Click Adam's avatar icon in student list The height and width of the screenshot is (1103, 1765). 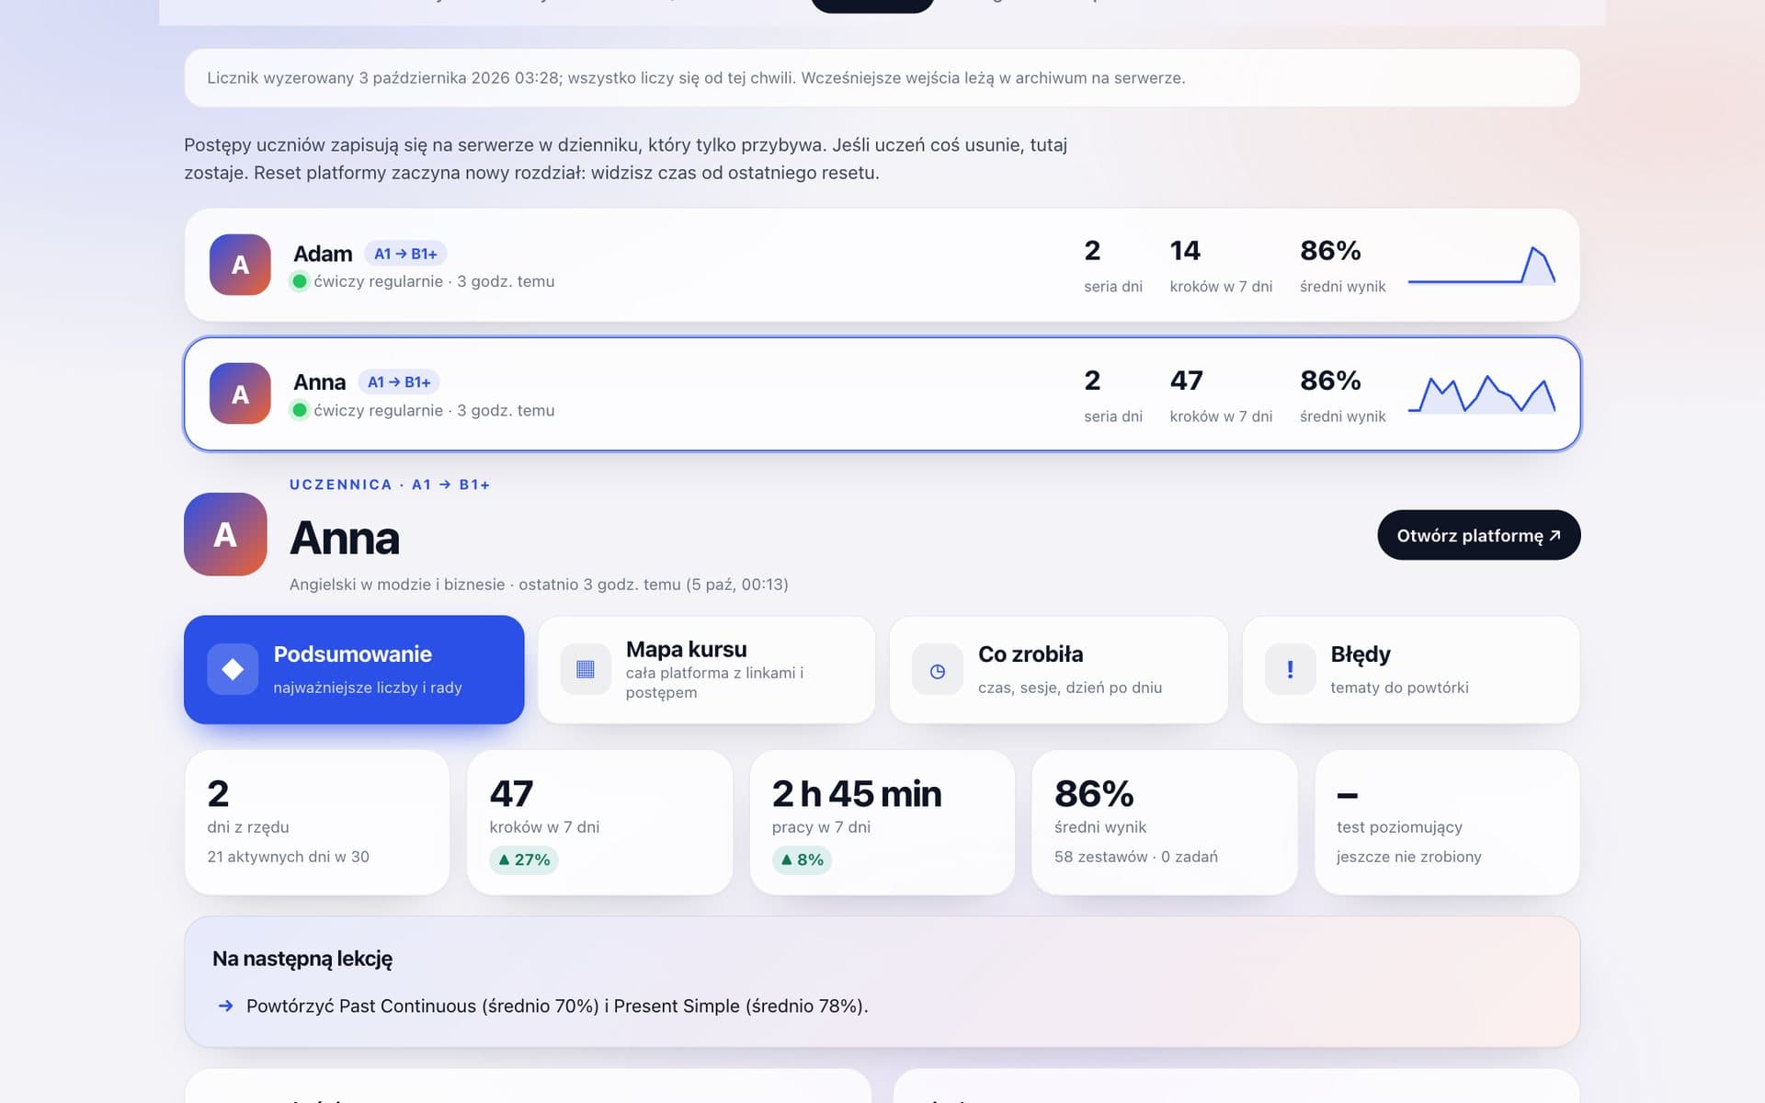240,265
